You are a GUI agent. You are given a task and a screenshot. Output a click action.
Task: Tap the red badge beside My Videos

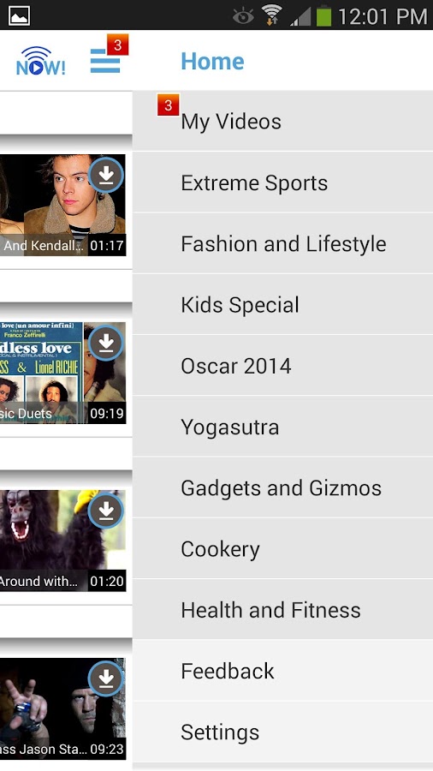pyautogui.click(x=168, y=105)
